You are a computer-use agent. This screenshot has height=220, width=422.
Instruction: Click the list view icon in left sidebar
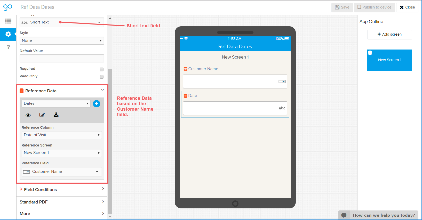(8, 21)
